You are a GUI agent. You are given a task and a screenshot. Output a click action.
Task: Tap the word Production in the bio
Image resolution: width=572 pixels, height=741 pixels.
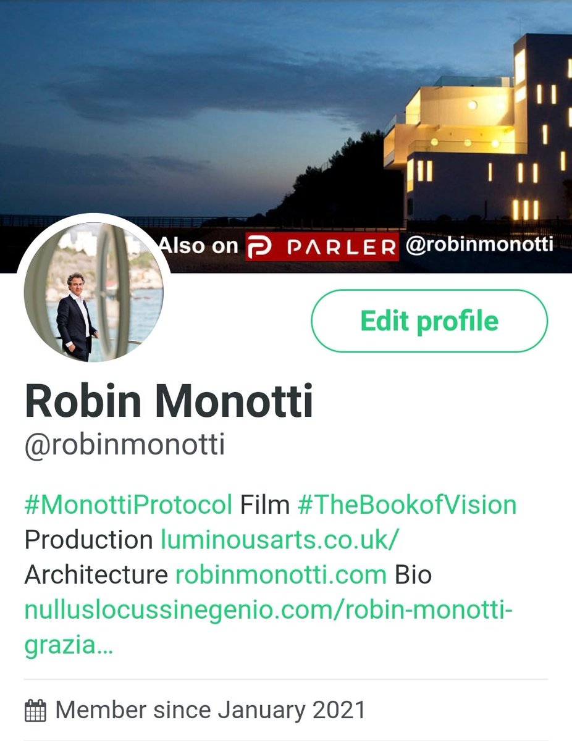(x=88, y=540)
